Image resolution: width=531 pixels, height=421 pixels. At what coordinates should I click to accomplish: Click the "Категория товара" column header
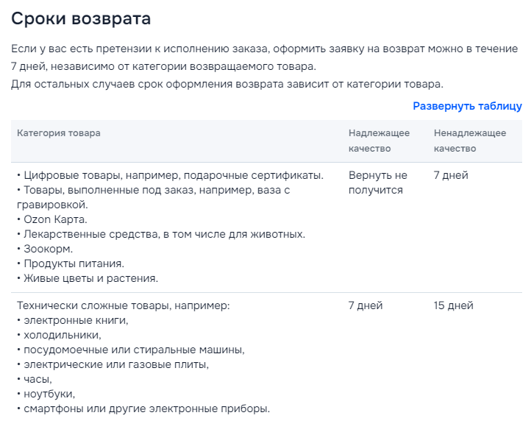59,133
